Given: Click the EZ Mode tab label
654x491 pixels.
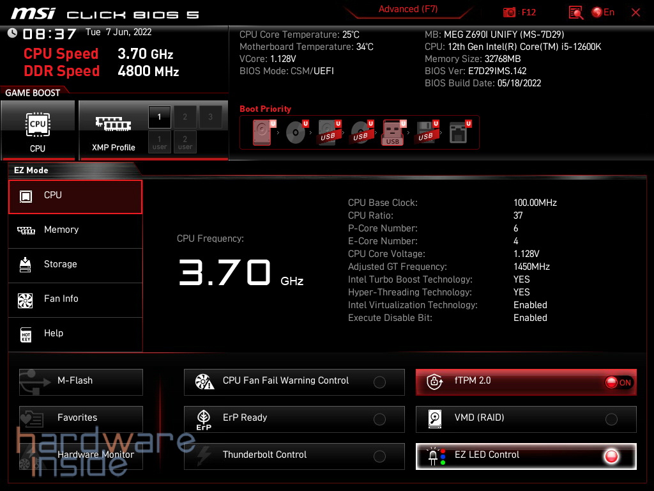Looking at the screenshot, I should click(31, 170).
